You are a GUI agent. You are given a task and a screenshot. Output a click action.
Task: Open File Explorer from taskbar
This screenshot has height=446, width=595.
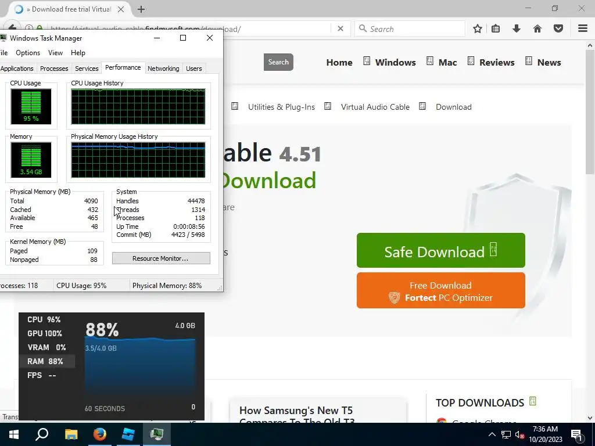71,434
